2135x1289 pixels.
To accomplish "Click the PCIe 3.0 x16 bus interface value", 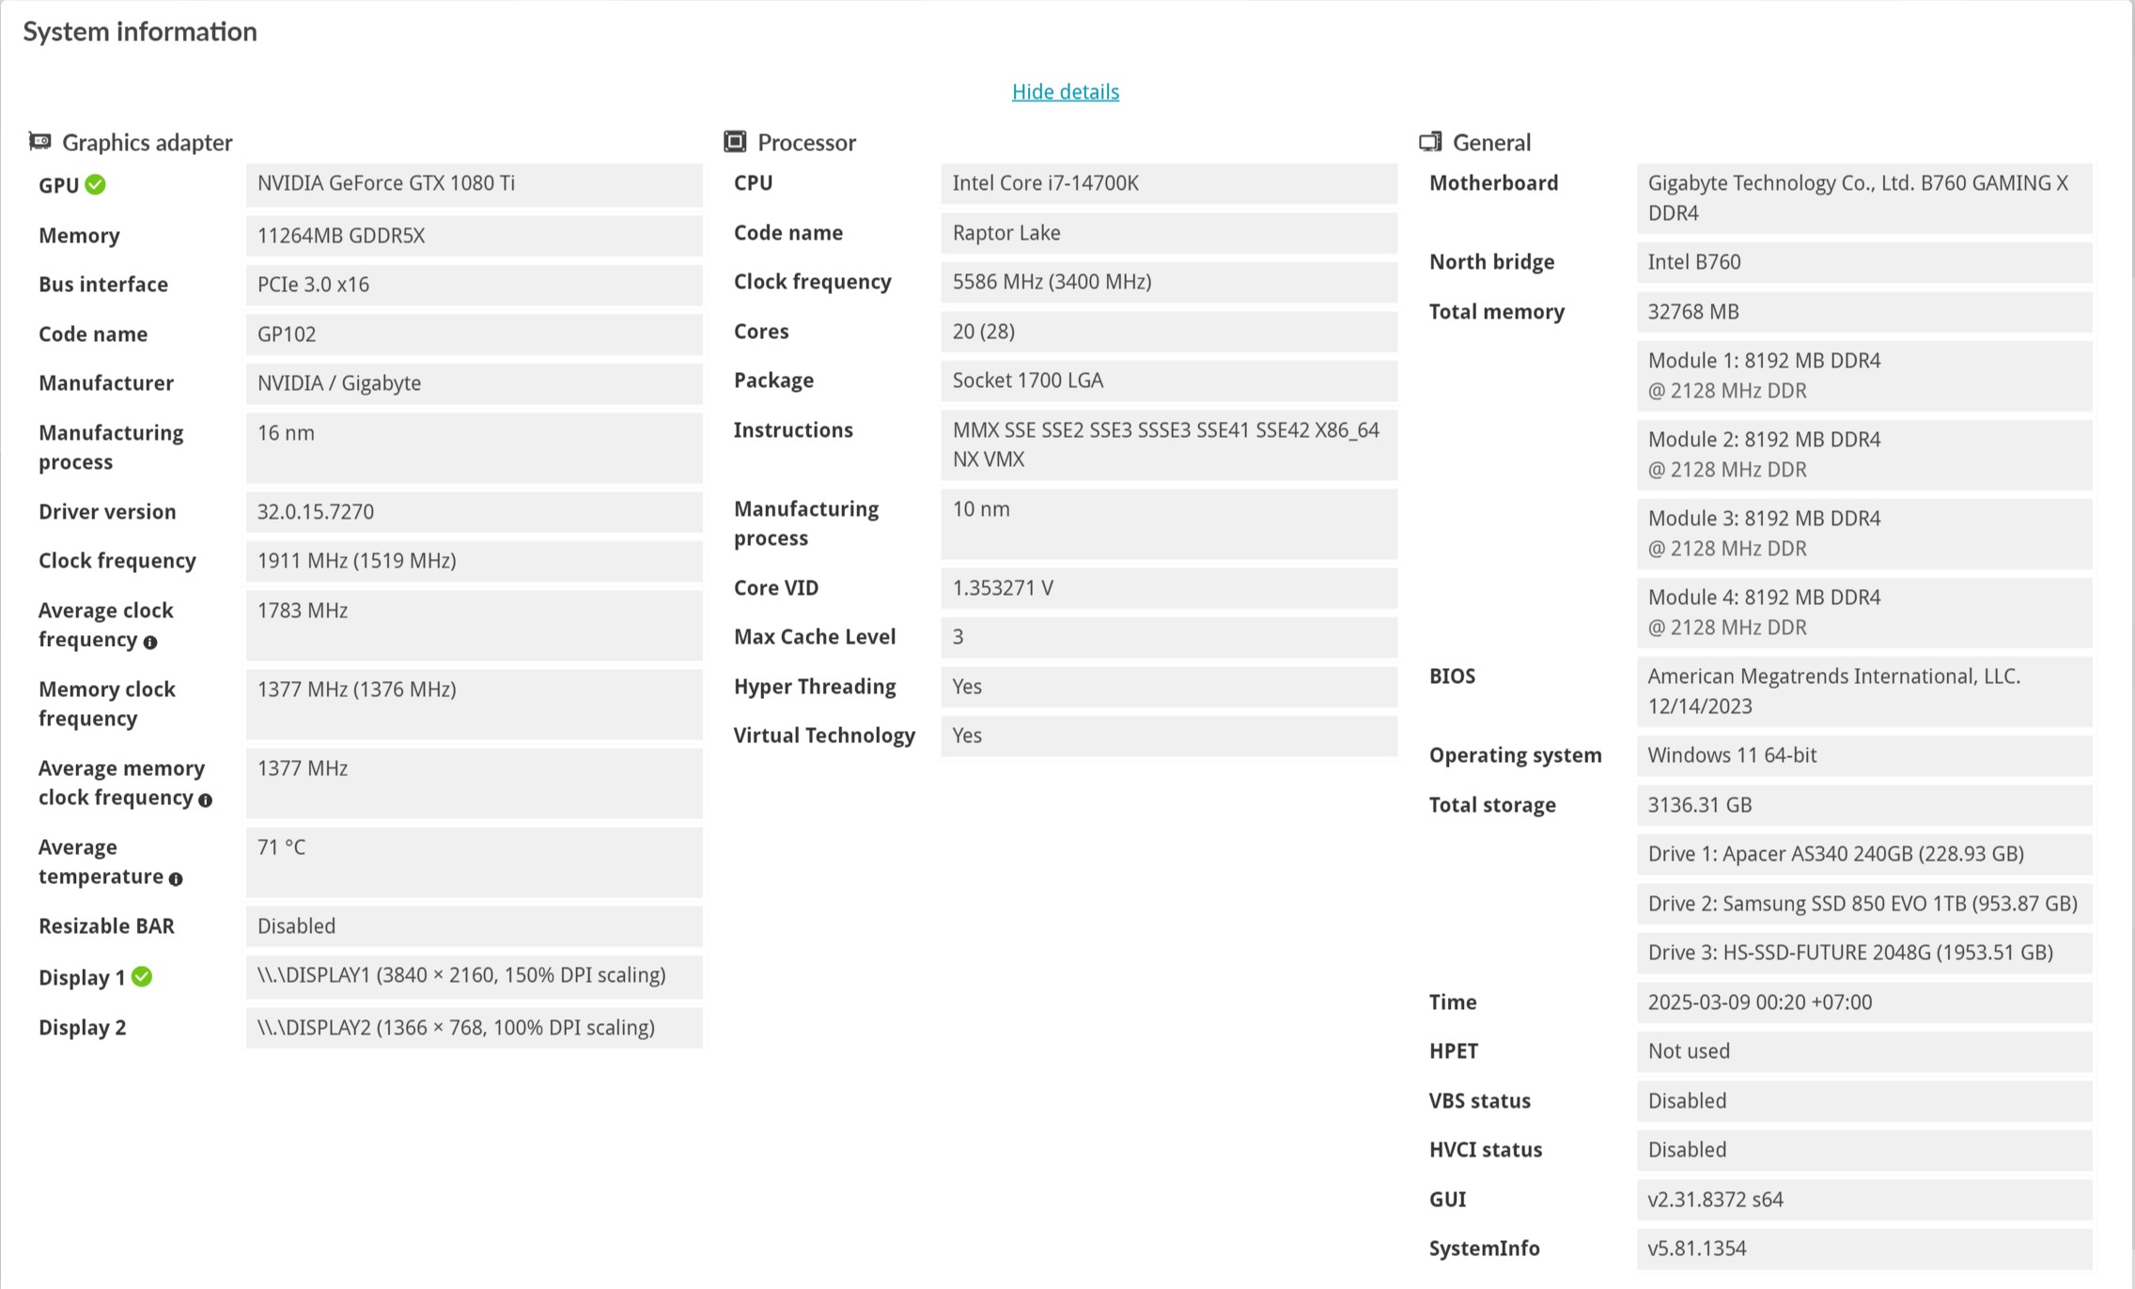I will (x=475, y=285).
